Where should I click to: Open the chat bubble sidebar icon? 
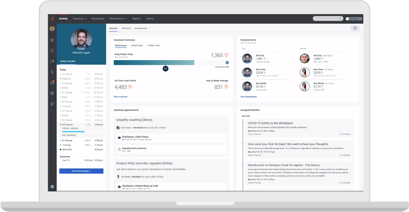pos(52,50)
